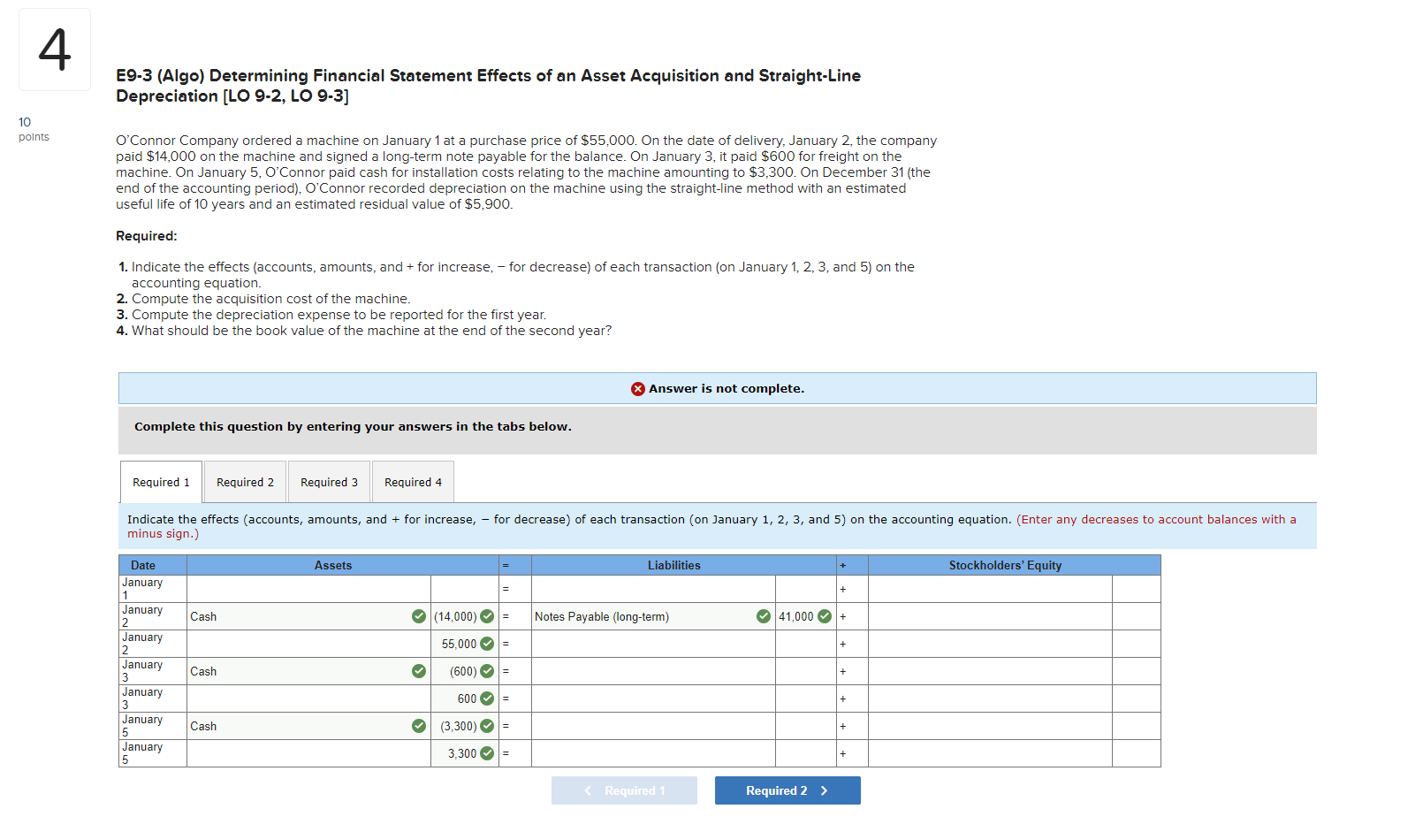1423x832 pixels.
Task: Click green check next to positive 600
Action: click(x=487, y=698)
